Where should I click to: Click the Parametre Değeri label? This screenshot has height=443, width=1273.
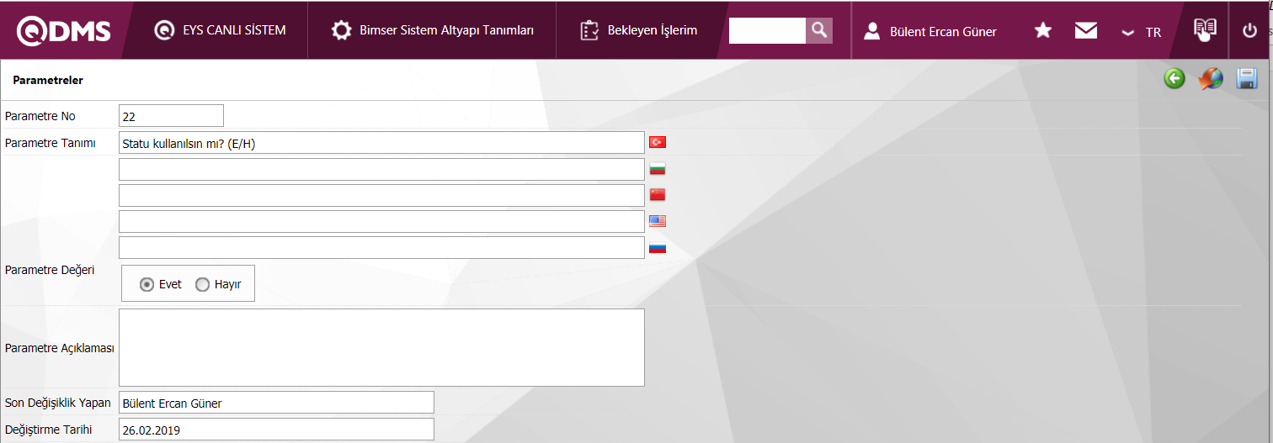coord(50,270)
